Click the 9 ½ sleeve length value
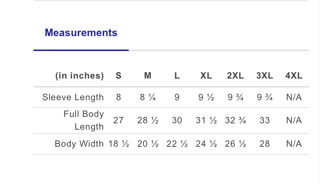The height and width of the screenshot is (184, 320). coord(206,97)
